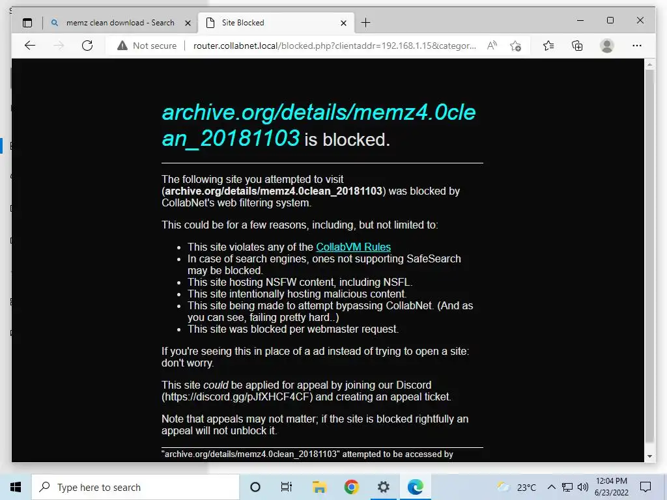This screenshot has width=667, height=500.
Task: Open a new tab with the plus button
Action: [x=366, y=23]
